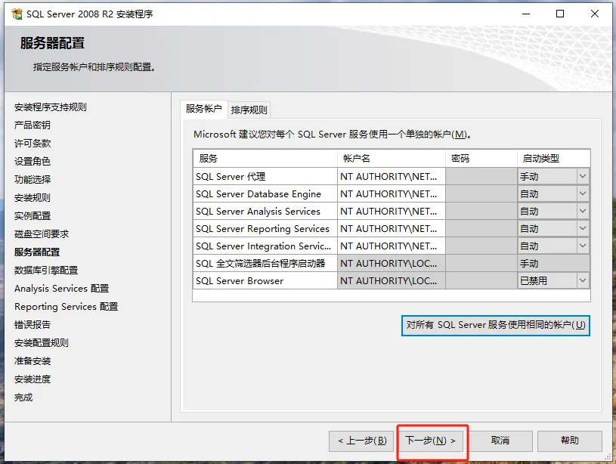Click the 启动类型 column header
Image resolution: width=616 pixels, height=464 pixels.
point(553,159)
